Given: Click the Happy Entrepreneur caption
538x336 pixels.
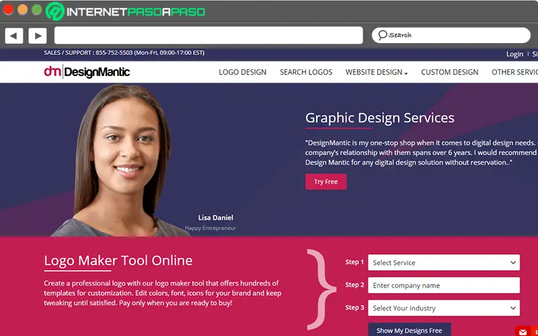Looking at the screenshot, I should 210,228.
